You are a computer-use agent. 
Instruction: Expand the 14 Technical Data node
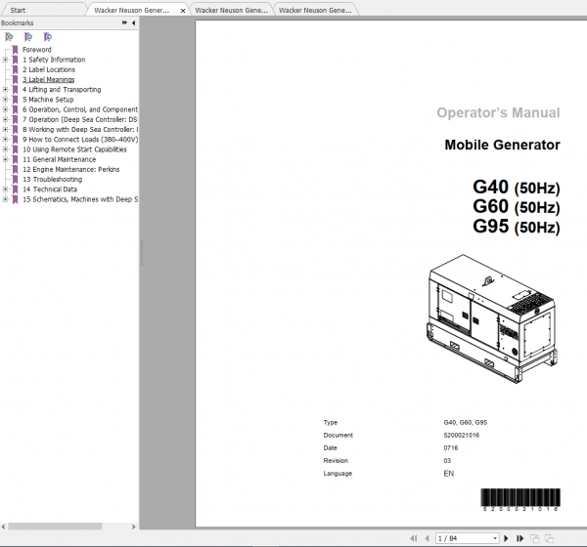pos(5,189)
